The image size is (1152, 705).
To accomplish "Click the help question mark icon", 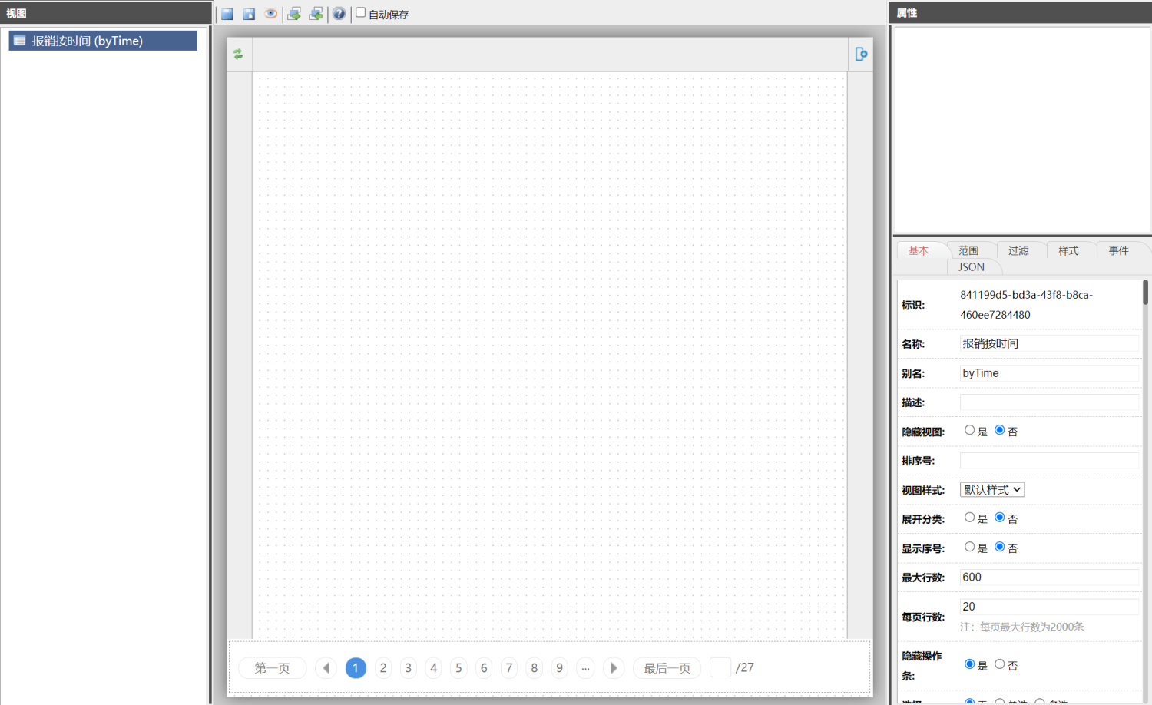I will click(339, 14).
